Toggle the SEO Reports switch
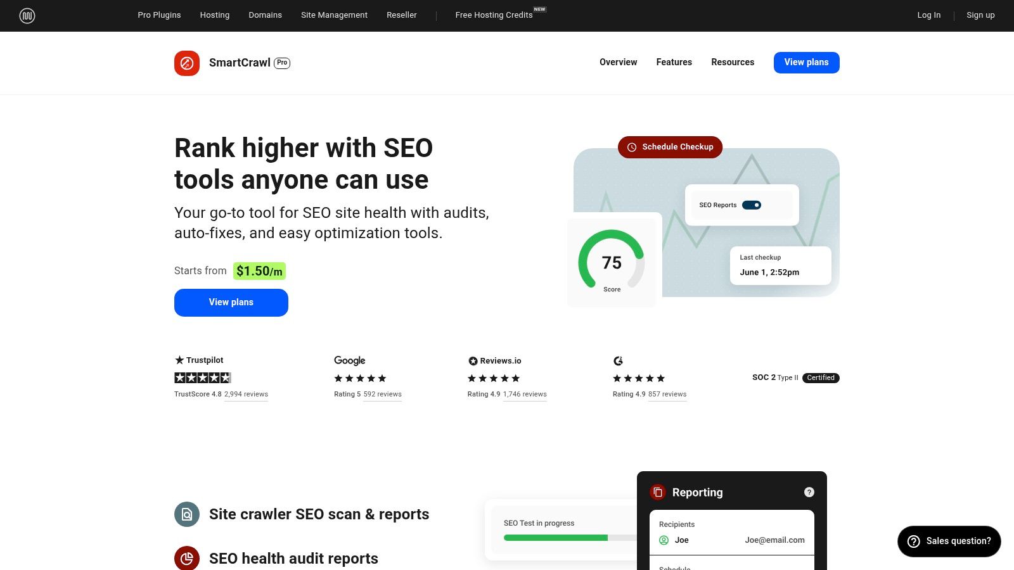This screenshot has height=570, width=1014. (x=752, y=205)
